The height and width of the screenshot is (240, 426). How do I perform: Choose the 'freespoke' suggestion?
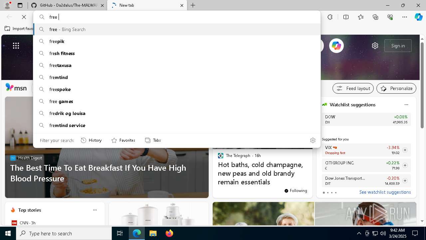pyautogui.click(x=177, y=89)
